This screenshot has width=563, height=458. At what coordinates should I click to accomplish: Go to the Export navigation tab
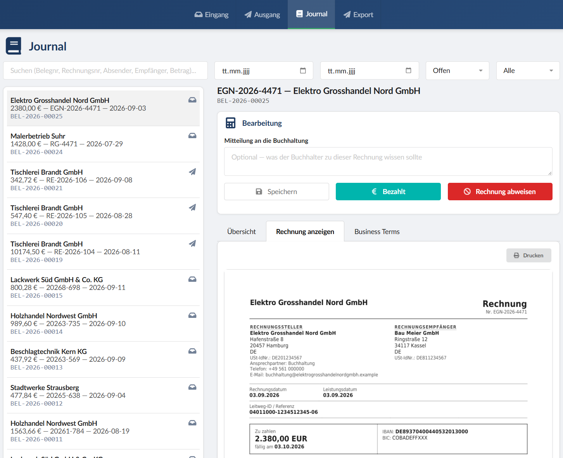(x=358, y=14)
